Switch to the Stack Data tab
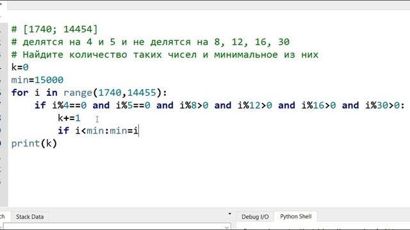The width and height of the screenshot is (410, 230). tap(29, 217)
